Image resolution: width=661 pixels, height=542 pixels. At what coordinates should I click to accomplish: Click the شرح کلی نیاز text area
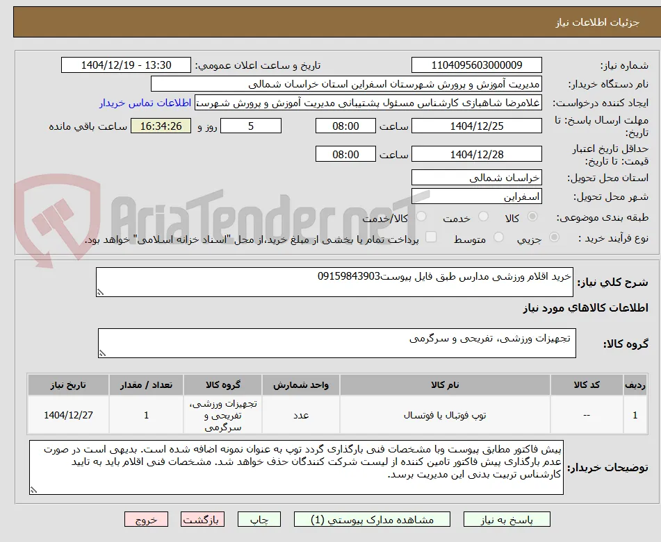pyautogui.click(x=334, y=282)
